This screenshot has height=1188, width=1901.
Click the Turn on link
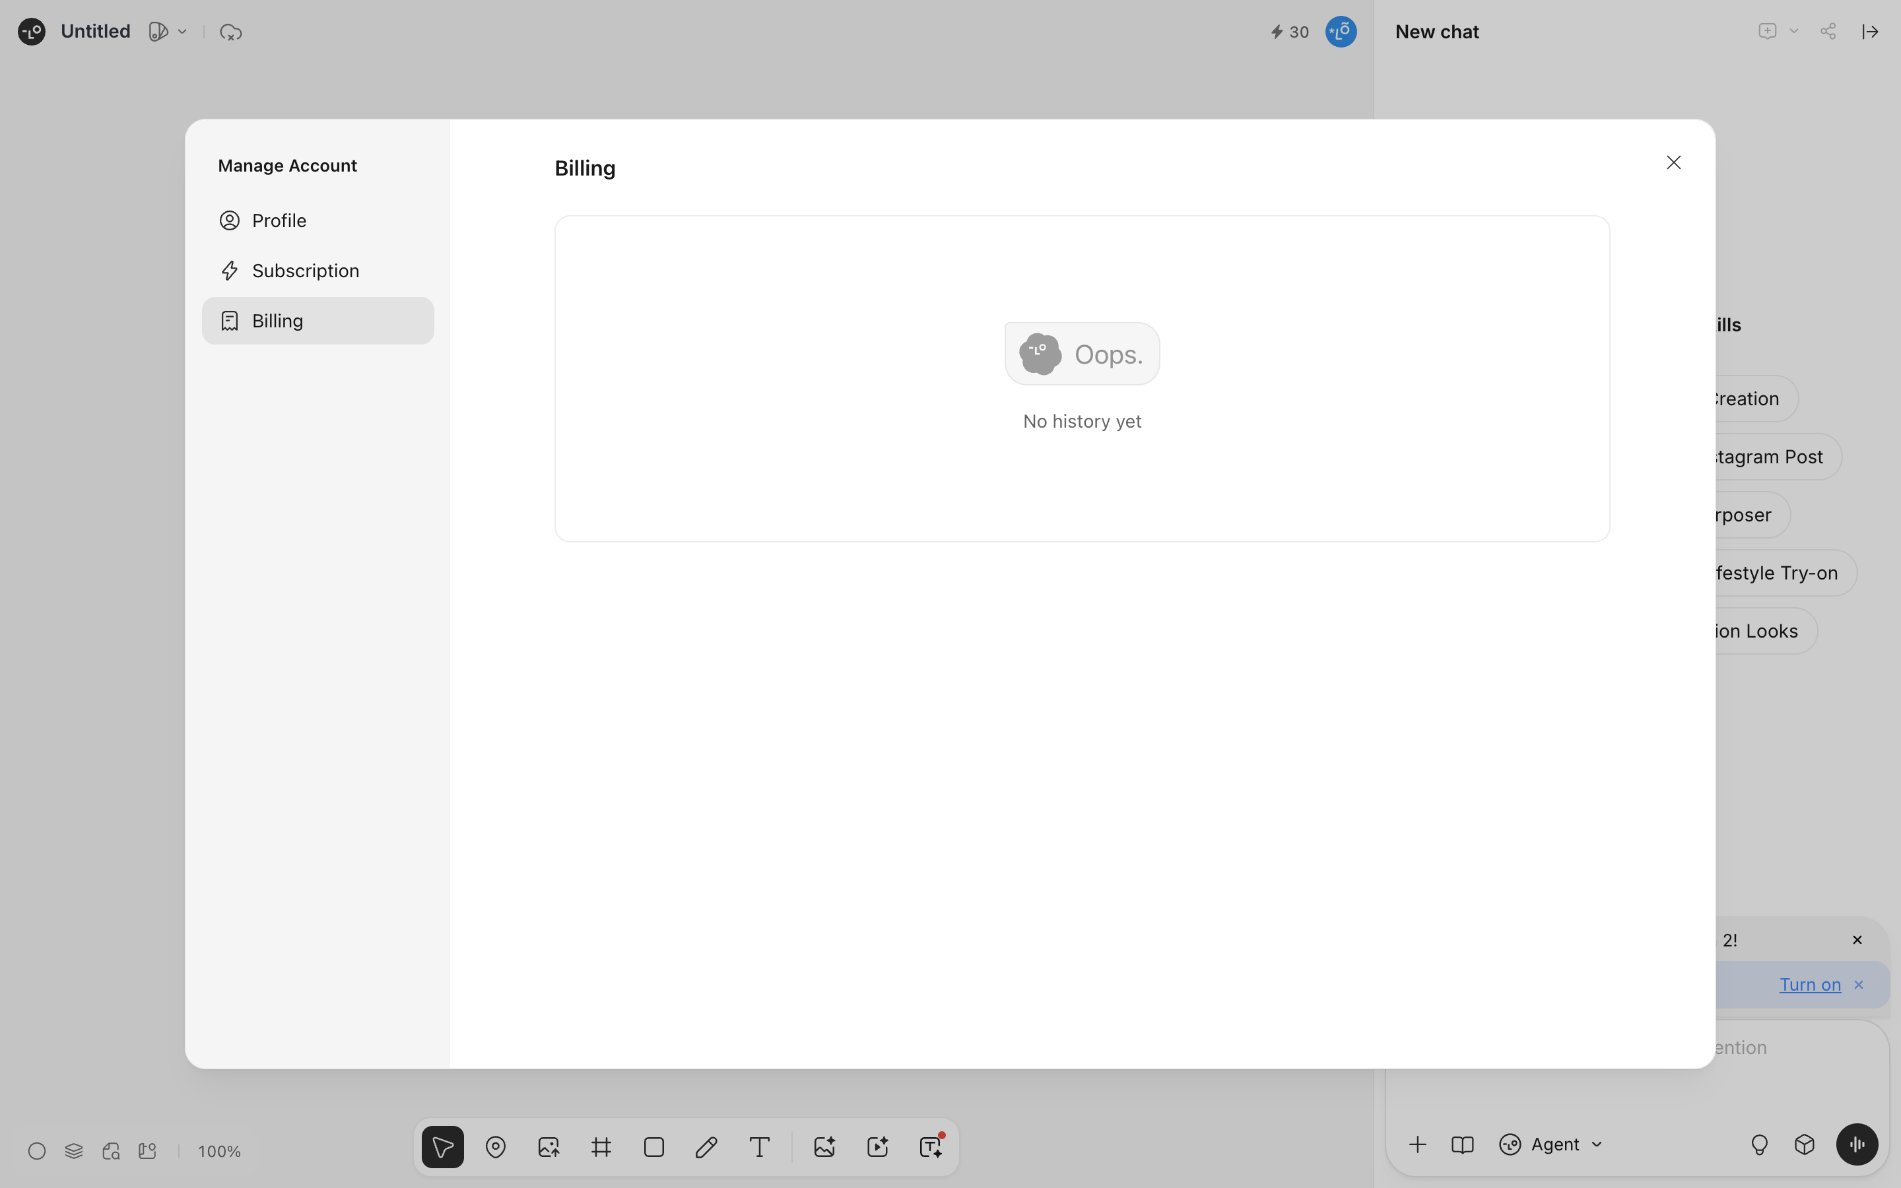pyautogui.click(x=1810, y=985)
